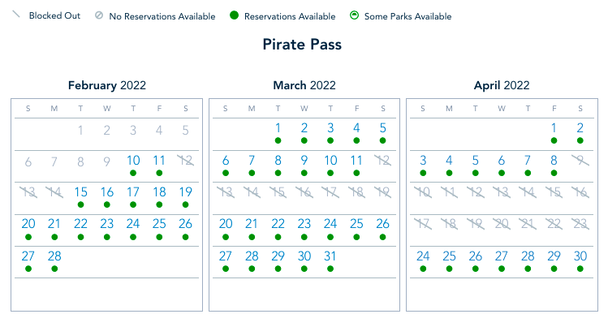Select March 24 on the calendar
Screen dimensions: 608x327
click(330, 224)
